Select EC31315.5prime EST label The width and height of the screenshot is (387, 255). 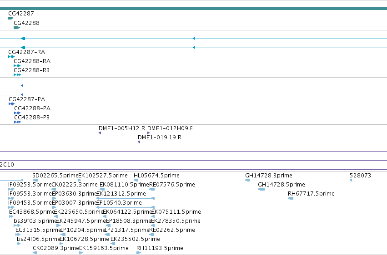[x=38, y=230]
